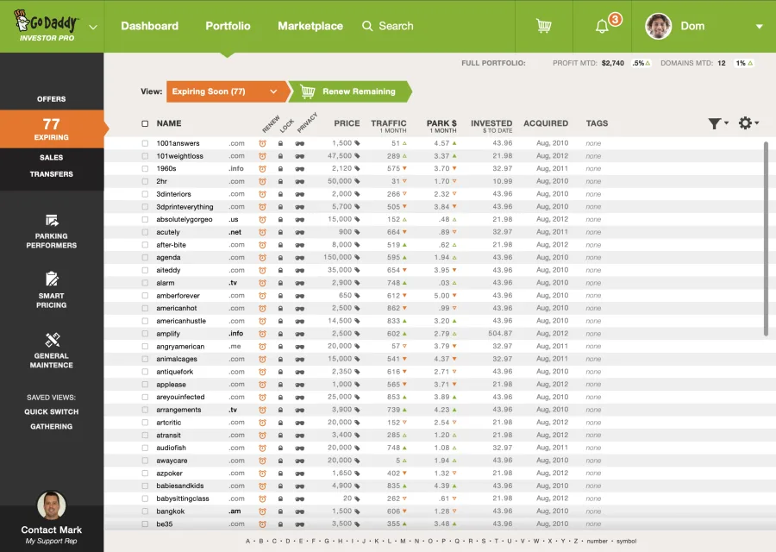The width and height of the screenshot is (776, 552).
Task: Open the notifications bell with 3 alerts
Action: point(602,26)
